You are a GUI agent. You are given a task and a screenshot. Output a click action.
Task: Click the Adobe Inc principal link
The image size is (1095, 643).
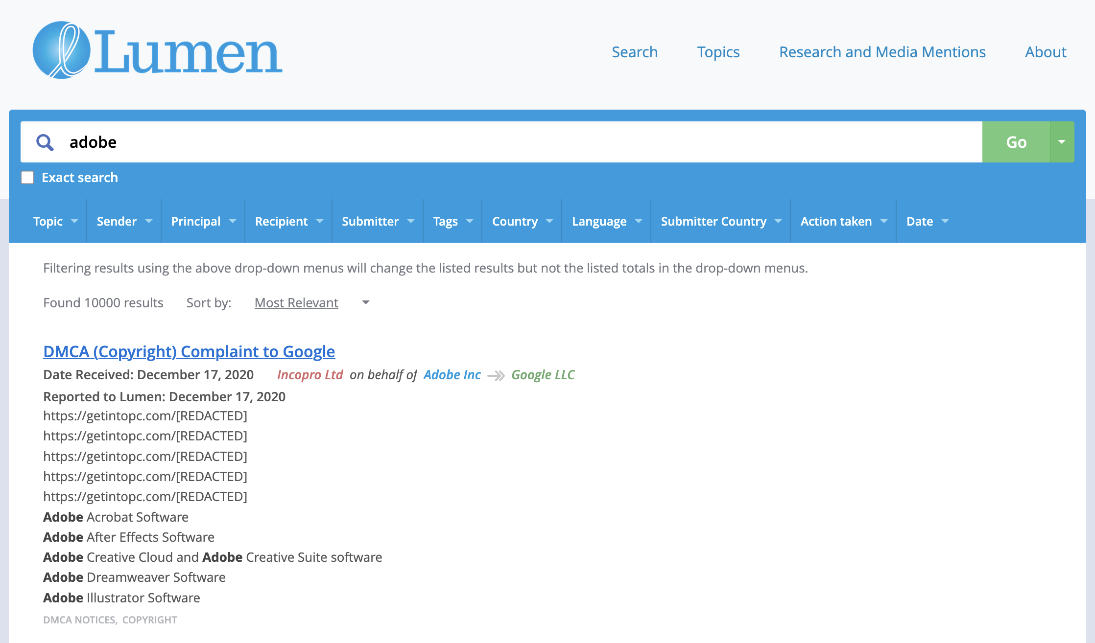click(452, 375)
